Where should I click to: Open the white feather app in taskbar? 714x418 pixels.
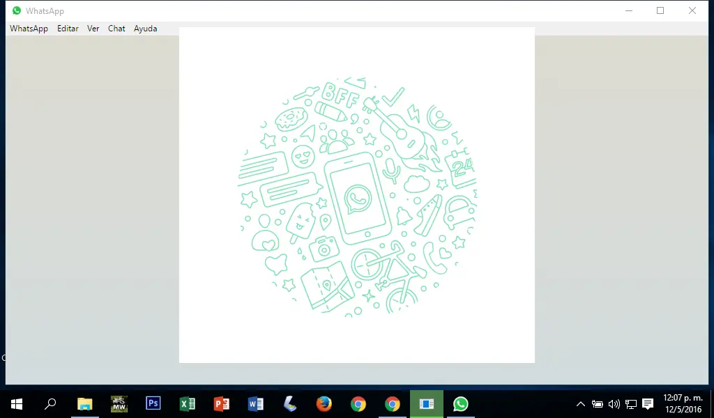289,404
